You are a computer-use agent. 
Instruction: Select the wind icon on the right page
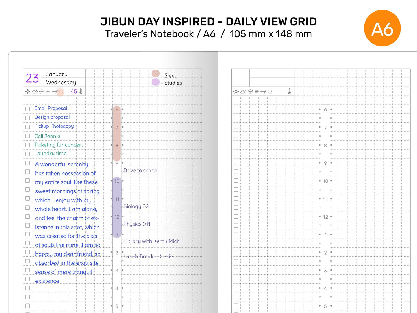coord(263,92)
